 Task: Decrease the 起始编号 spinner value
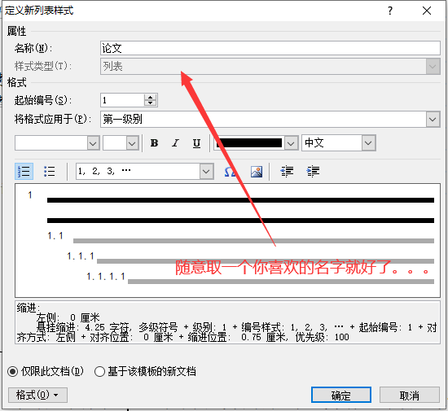151,103
